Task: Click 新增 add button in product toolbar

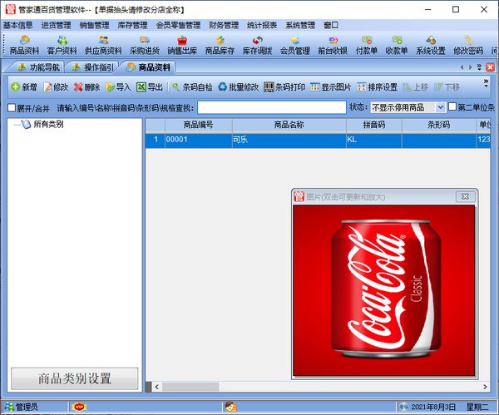Action: pos(23,86)
